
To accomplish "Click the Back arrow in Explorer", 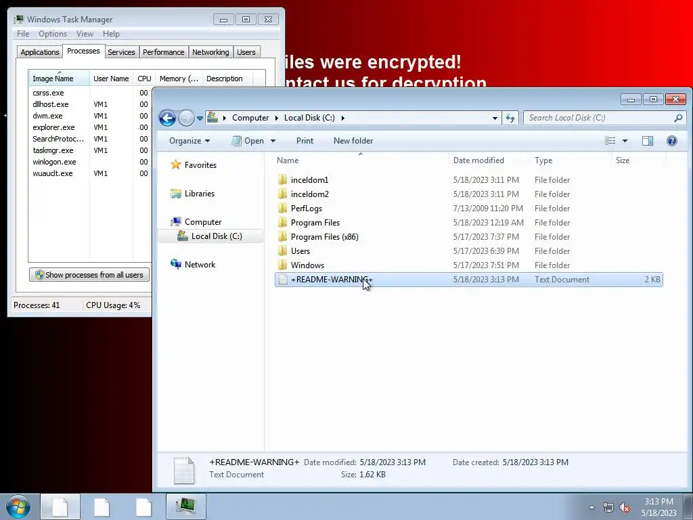I will (168, 118).
